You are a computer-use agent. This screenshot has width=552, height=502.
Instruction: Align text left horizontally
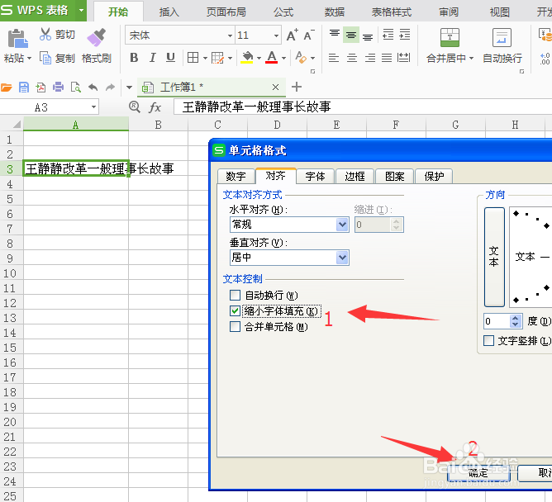coord(334,58)
